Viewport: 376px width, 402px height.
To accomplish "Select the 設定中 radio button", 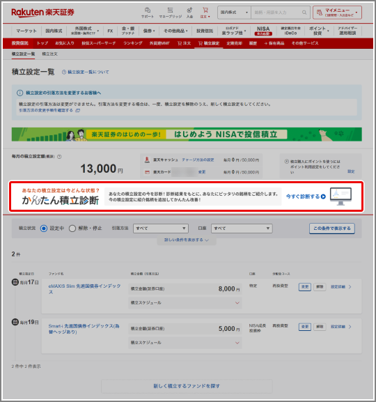I will click(44, 229).
